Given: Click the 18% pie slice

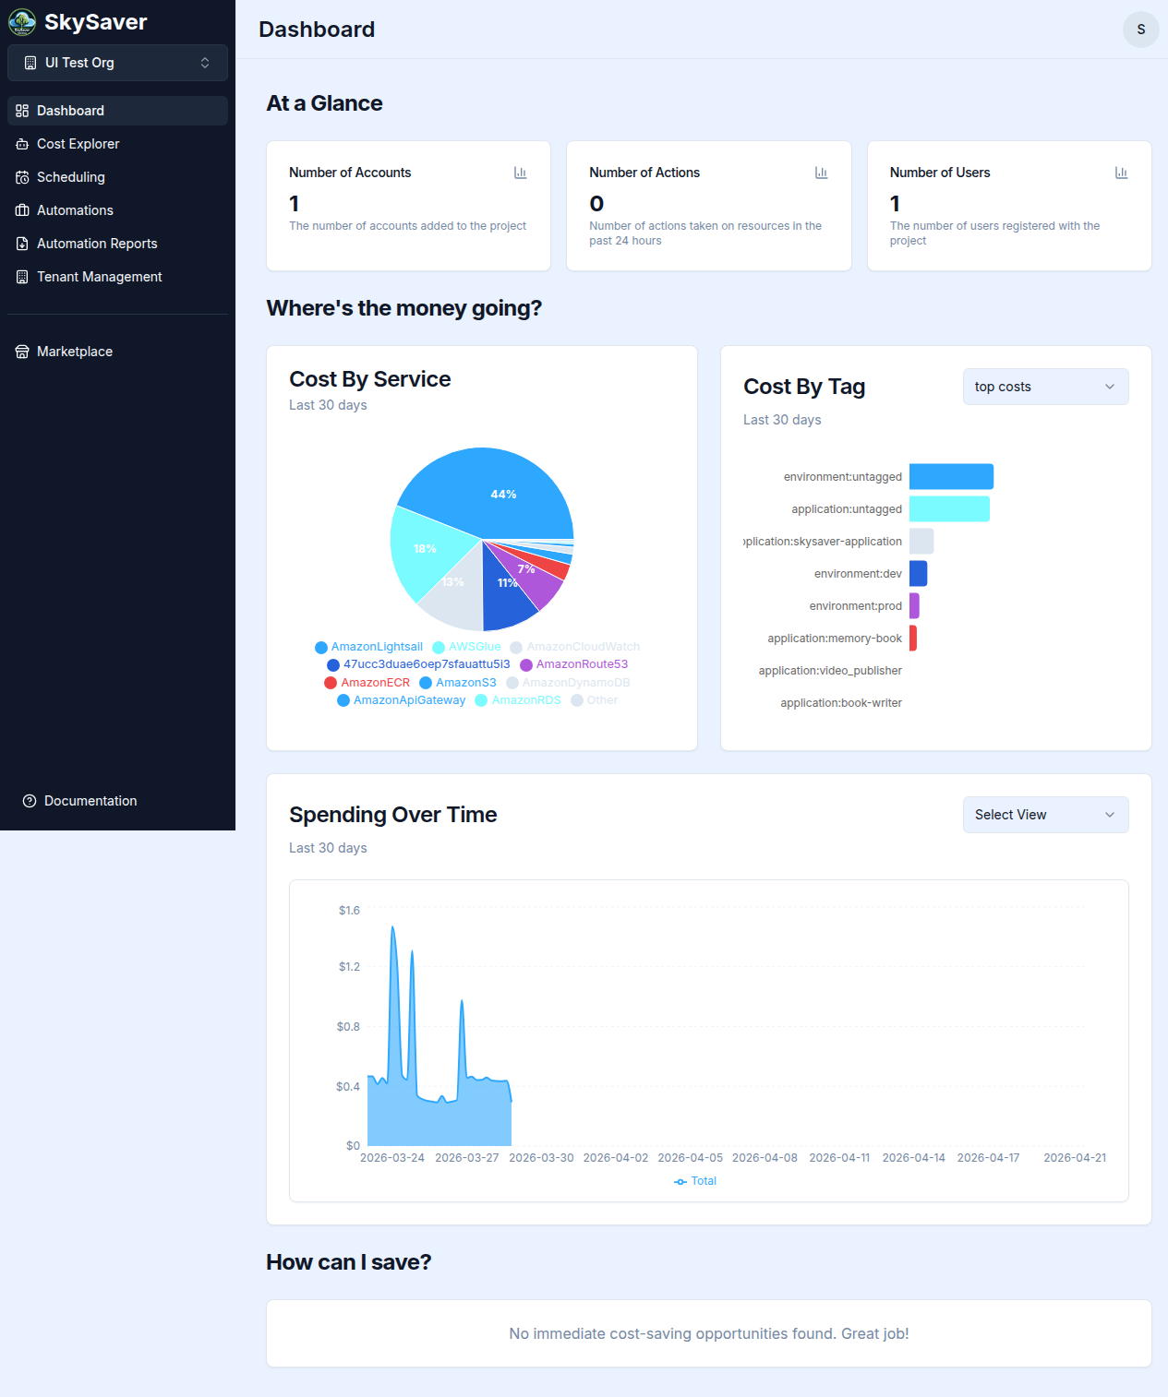Looking at the screenshot, I should [423, 550].
